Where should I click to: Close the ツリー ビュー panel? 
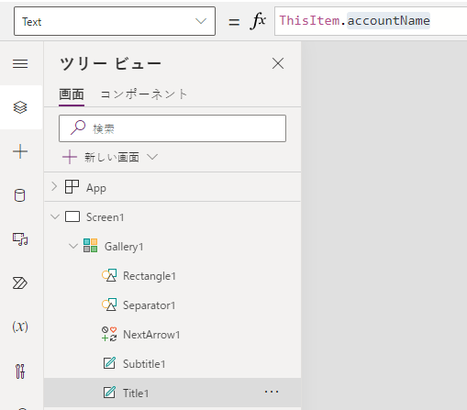278,63
